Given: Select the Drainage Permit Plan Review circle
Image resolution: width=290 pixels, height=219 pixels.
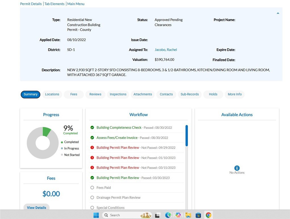Looking at the screenshot, I should 92,198.
